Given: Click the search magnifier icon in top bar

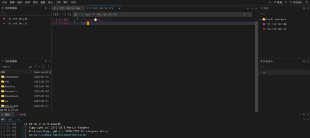Looking at the screenshot, I should pyautogui.click(x=270, y=2).
